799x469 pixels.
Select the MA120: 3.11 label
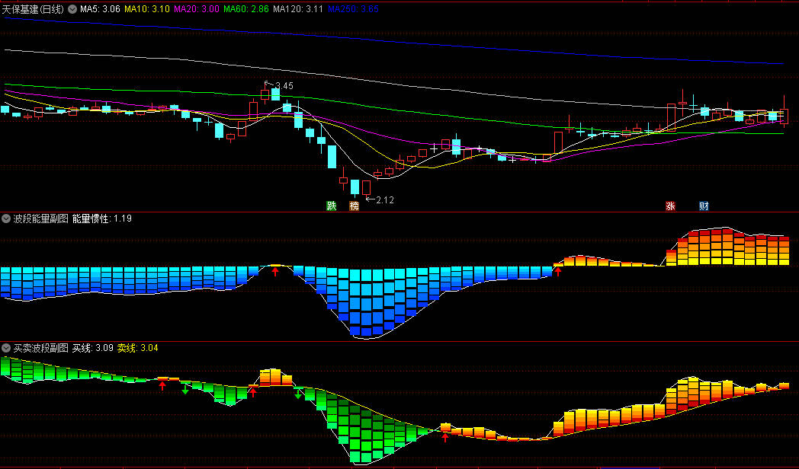[297, 9]
